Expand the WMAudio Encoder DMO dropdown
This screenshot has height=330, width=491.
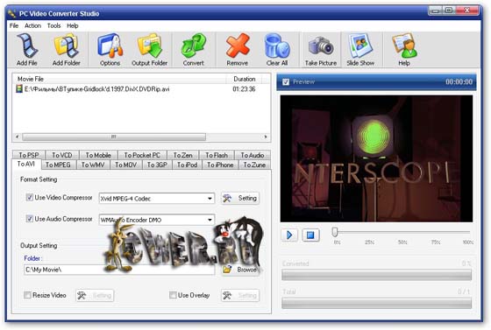coord(210,220)
